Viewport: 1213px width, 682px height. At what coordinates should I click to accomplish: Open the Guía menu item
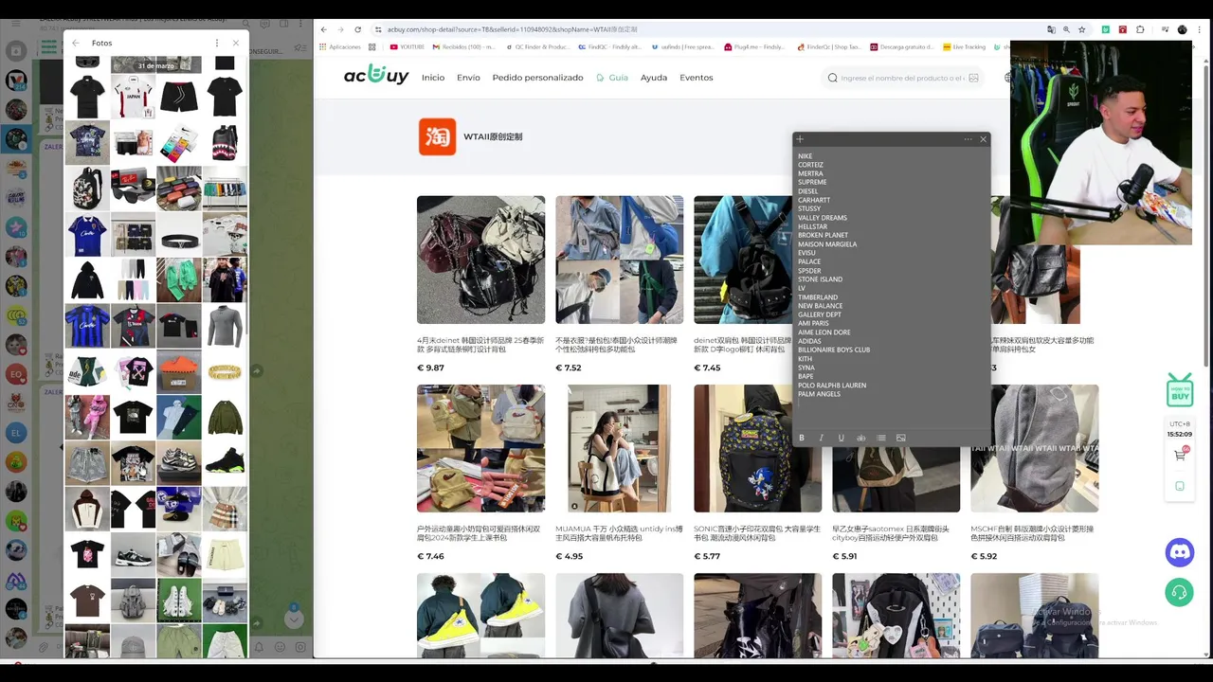(x=612, y=78)
